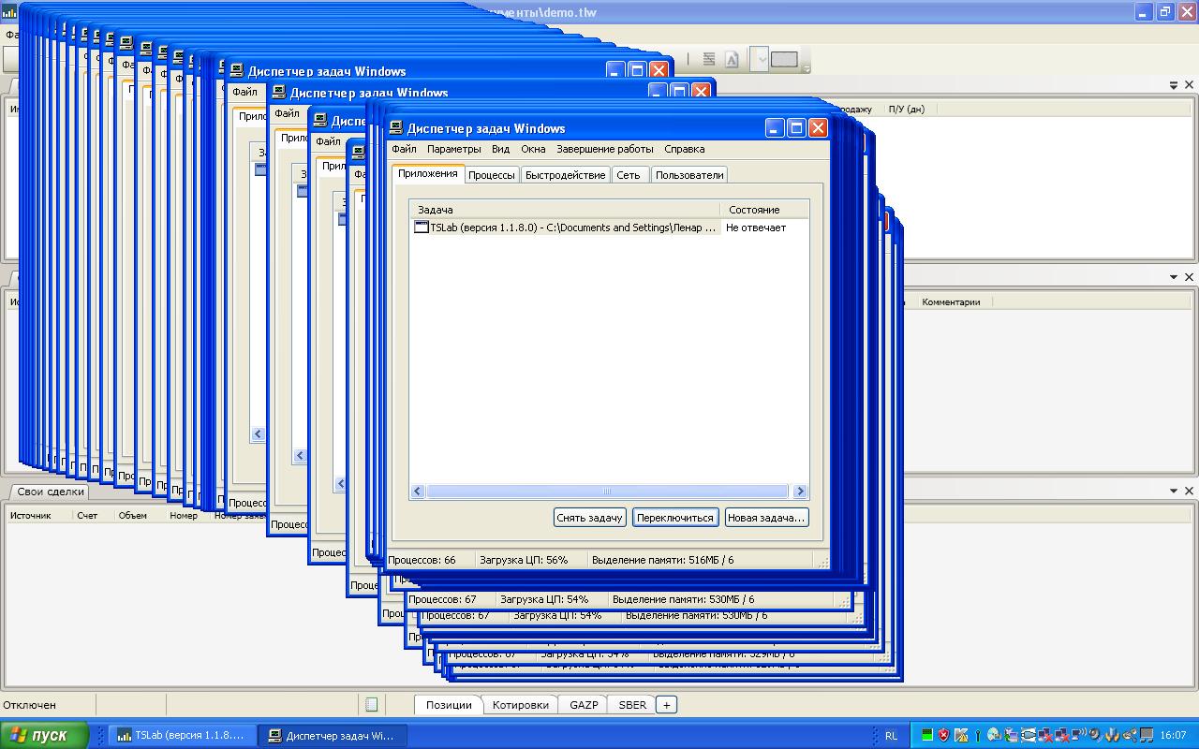The height and width of the screenshot is (749, 1199).
Task: Open the Вид menu in Task Manager
Action: click(500, 149)
